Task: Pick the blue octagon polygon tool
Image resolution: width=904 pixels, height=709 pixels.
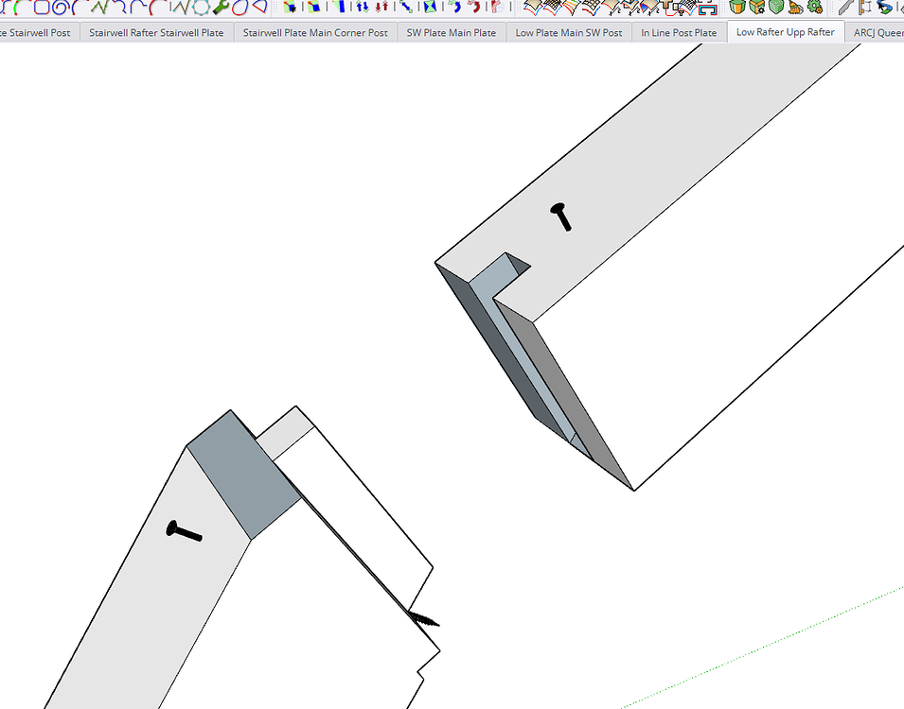Action: [x=42, y=7]
